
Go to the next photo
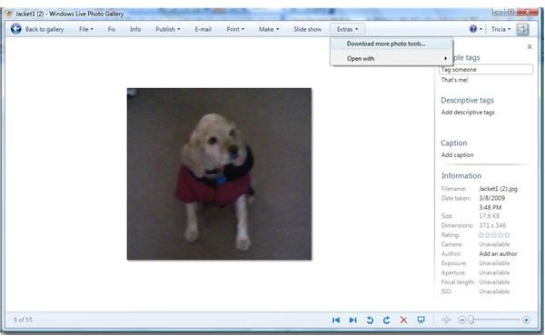click(352, 320)
